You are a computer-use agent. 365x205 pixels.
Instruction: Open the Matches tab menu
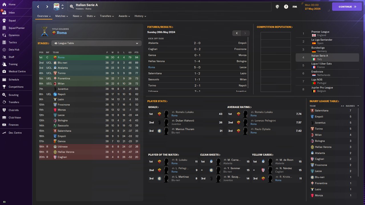62,16
